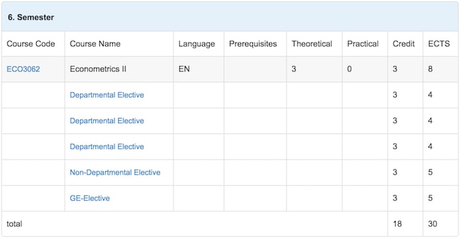Viewport: 460px width, 238px height.
Task: Click the Credit column header
Action: [x=403, y=44]
